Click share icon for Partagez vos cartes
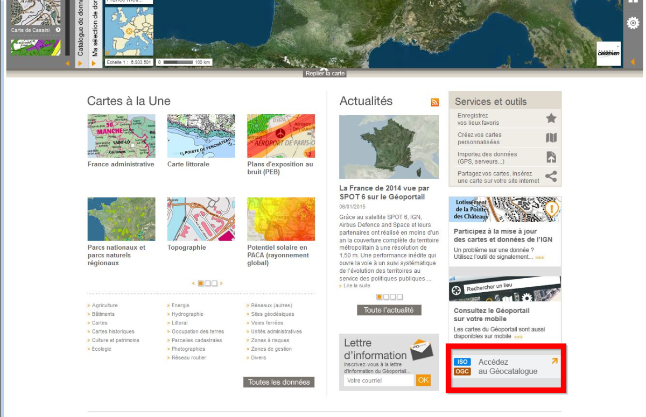 pos(551,176)
